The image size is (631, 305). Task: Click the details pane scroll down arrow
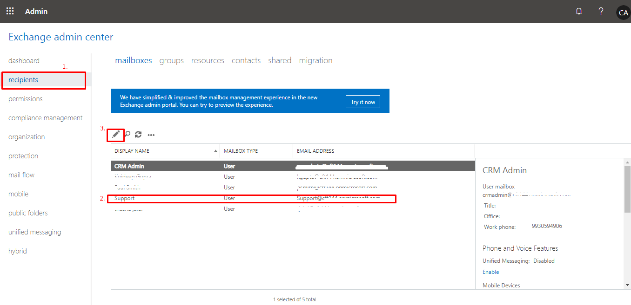pos(627,285)
